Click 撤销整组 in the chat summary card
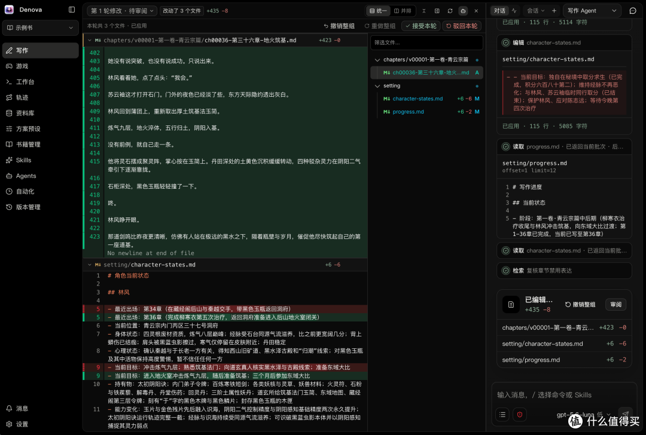 tap(580, 305)
